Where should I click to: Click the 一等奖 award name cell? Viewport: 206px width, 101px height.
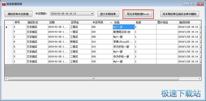[80, 32]
